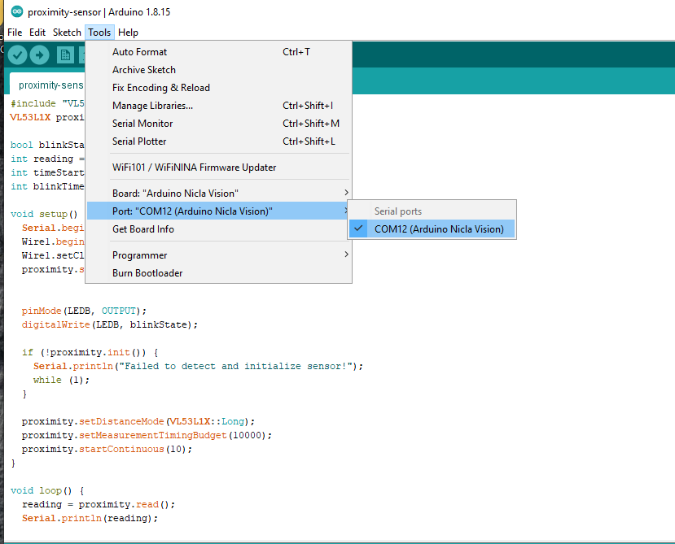
Task: Launch the Serial Plotter
Action: pos(139,141)
